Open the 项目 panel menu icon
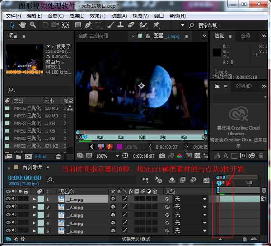271x246 pixels. tap(24, 36)
